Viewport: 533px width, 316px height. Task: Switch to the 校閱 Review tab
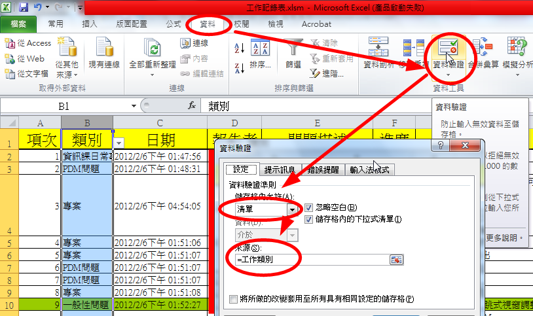coord(242,24)
